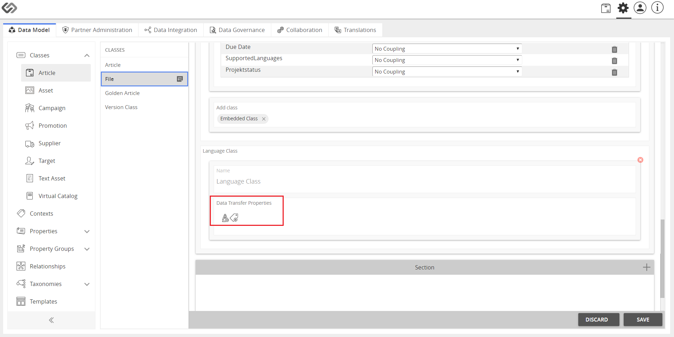Open the SupportedLanguages coupling dropdown

[447, 60]
